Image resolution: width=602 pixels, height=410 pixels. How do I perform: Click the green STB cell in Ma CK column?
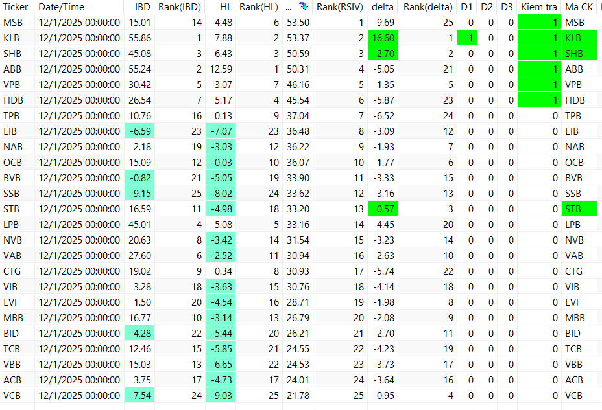(x=579, y=209)
